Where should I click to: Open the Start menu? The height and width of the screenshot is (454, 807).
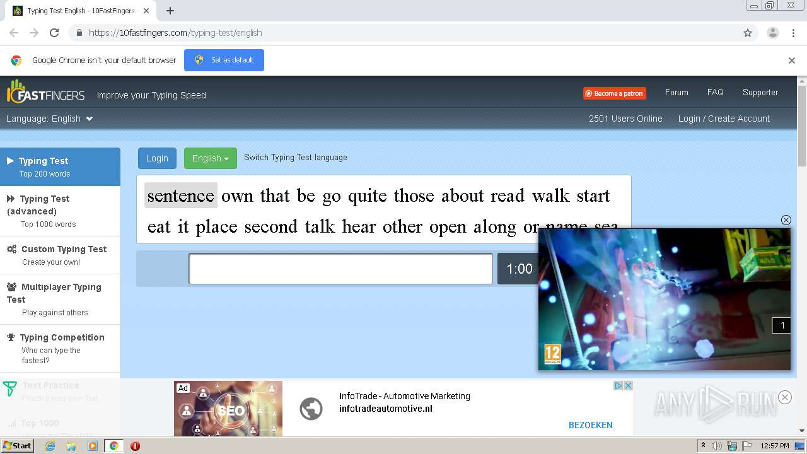18,445
